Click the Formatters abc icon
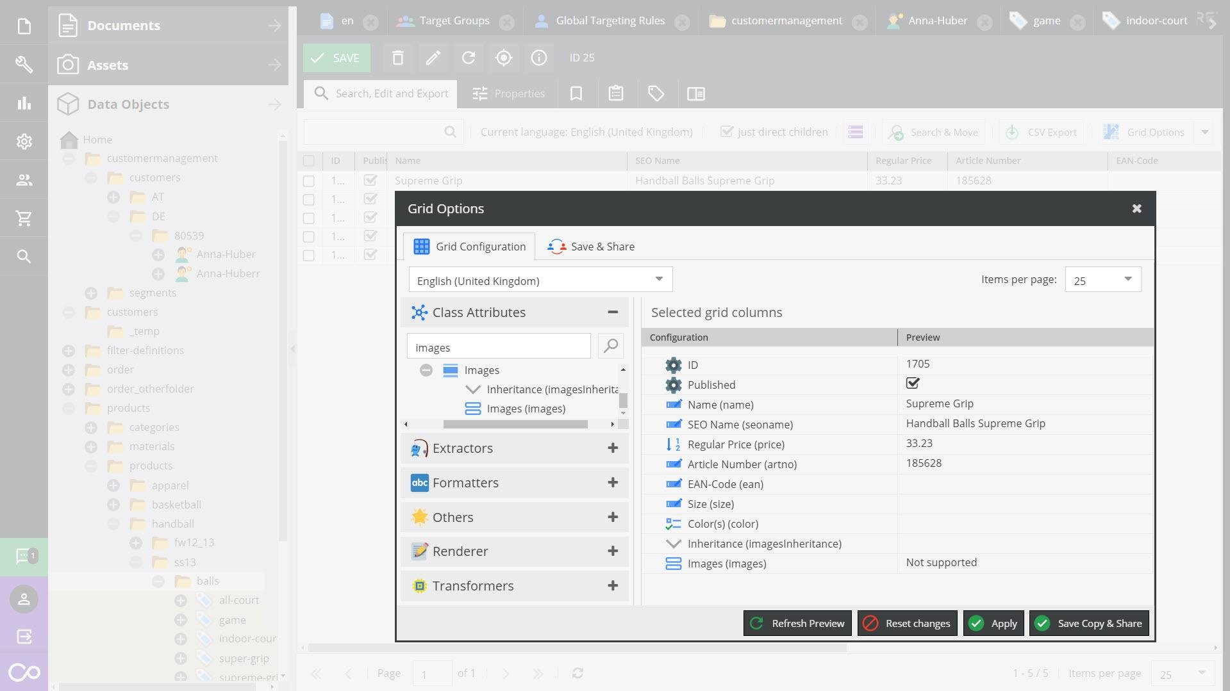 click(x=419, y=483)
